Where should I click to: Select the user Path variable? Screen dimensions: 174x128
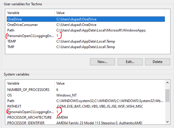(86, 30)
